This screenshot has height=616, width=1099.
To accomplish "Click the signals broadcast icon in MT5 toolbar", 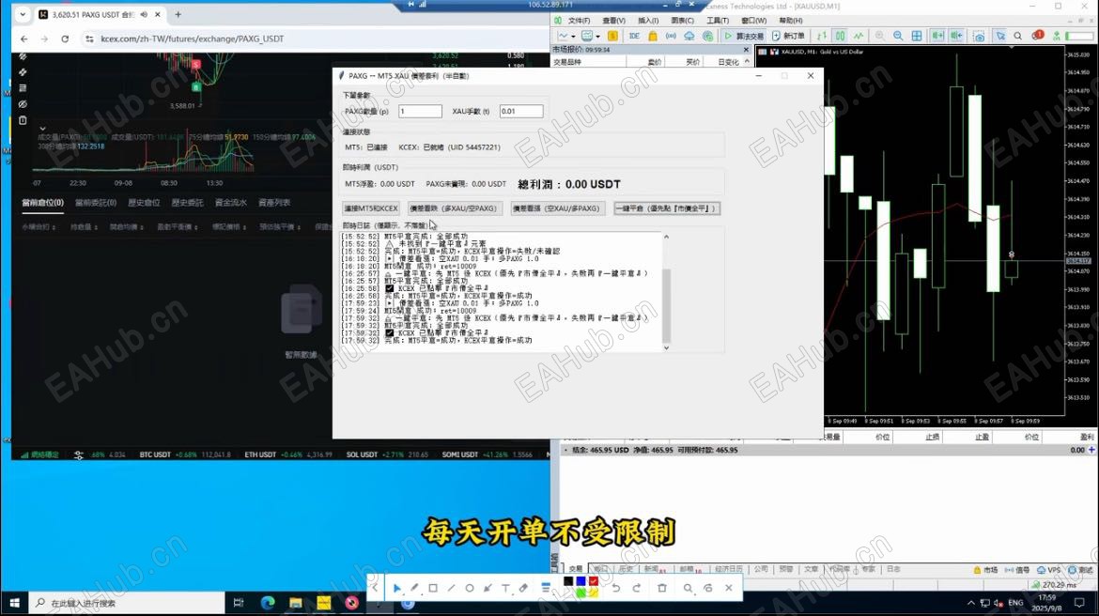I will 671,36.
